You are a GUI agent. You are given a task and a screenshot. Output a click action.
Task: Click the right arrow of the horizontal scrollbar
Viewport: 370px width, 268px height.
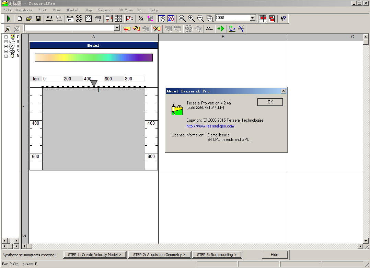[360, 246]
